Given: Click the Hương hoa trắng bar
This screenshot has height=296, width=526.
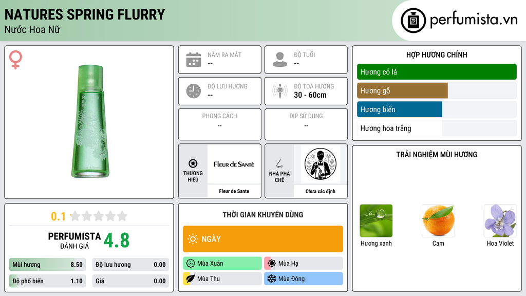Looking at the screenshot, I should [x=437, y=128].
